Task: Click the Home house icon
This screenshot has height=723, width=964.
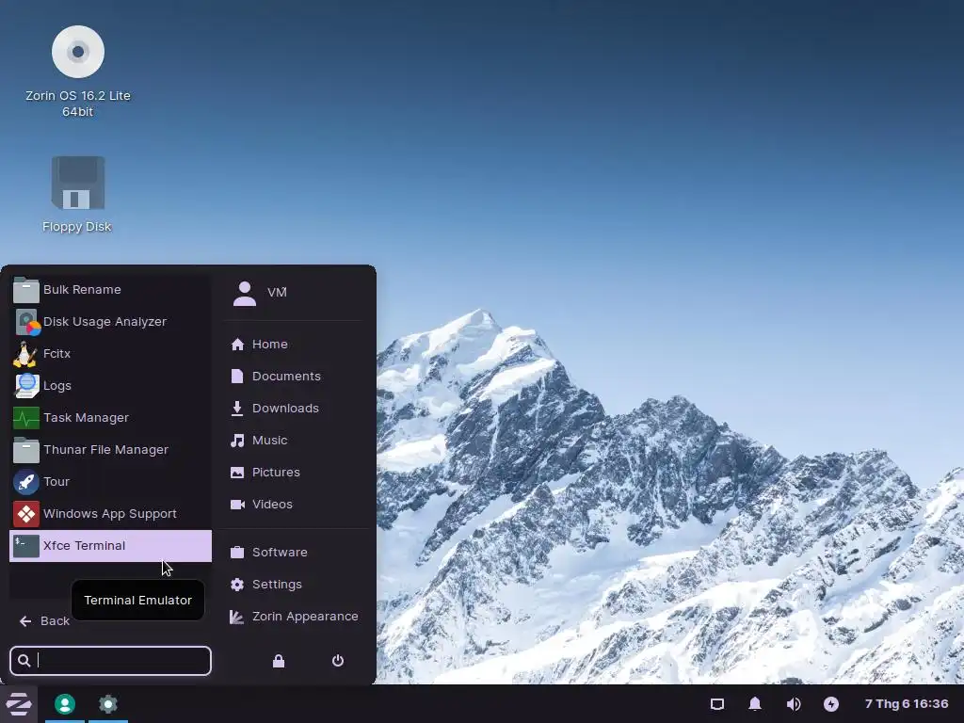Action: tap(237, 345)
